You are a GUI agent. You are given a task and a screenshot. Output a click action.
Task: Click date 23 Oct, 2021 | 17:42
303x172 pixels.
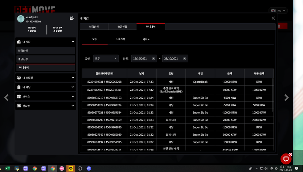point(142,90)
